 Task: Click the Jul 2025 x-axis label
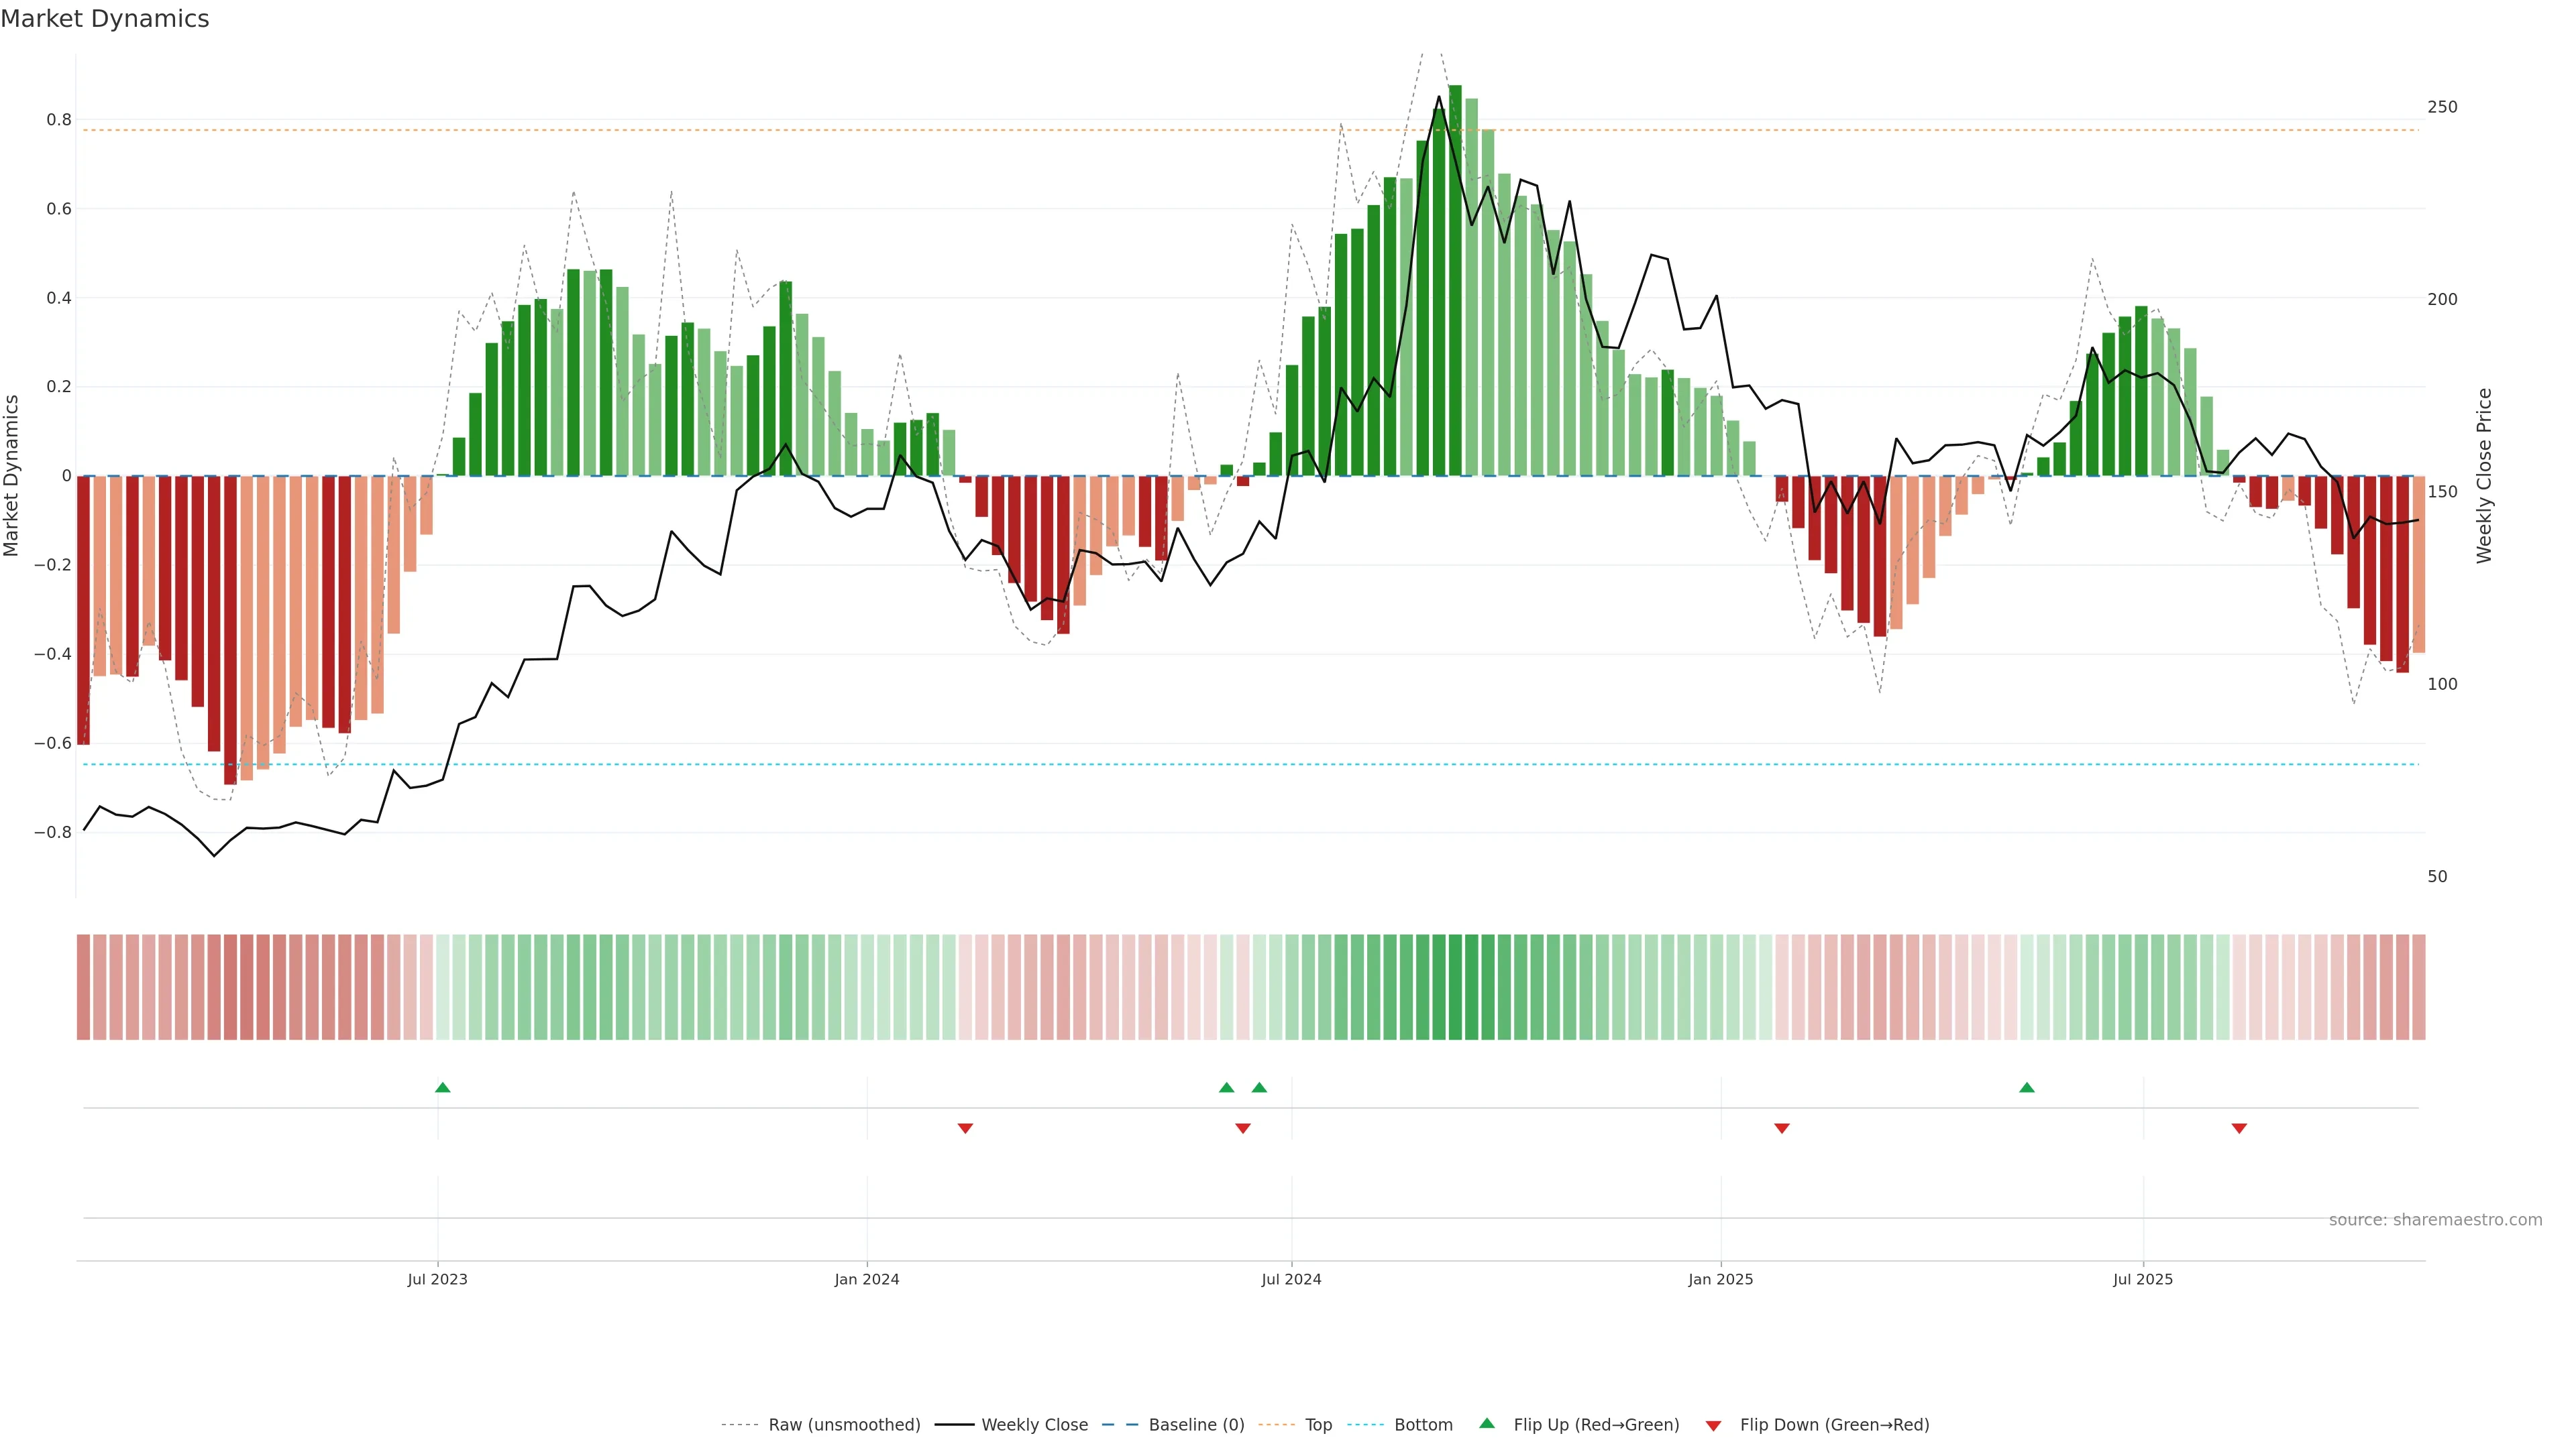click(x=2143, y=1279)
